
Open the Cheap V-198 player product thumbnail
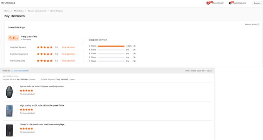9,130
